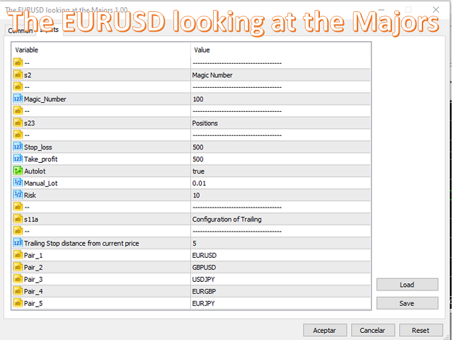
Task: Select the Trailing Stop distance value 5
Action: 195,244
